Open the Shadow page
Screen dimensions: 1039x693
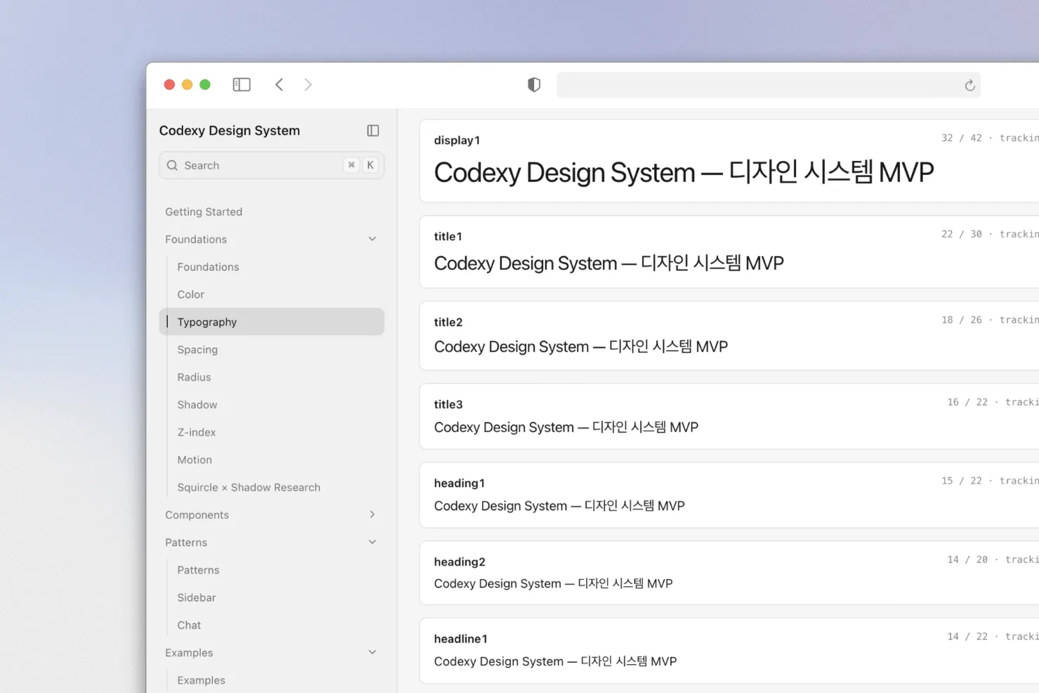tap(197, 404)
